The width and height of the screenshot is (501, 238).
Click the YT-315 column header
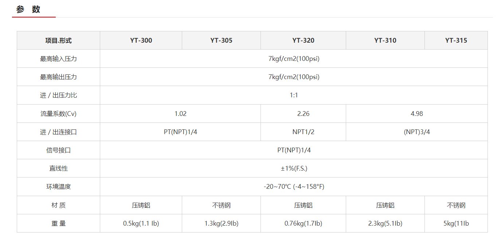[x=456, y=40]
